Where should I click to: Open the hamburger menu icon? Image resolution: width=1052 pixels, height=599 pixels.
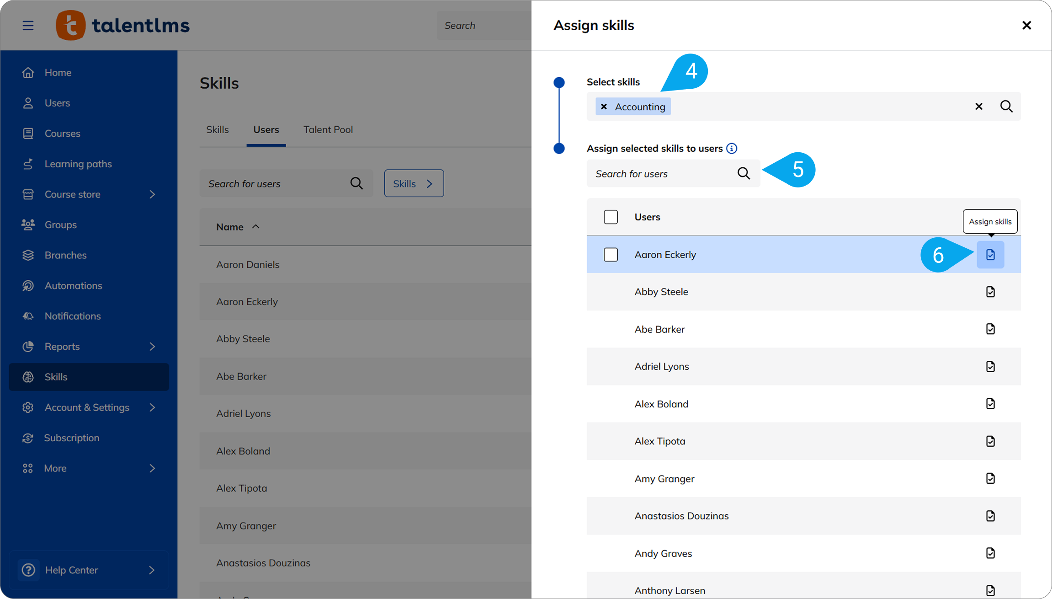(x=28, y=26)
